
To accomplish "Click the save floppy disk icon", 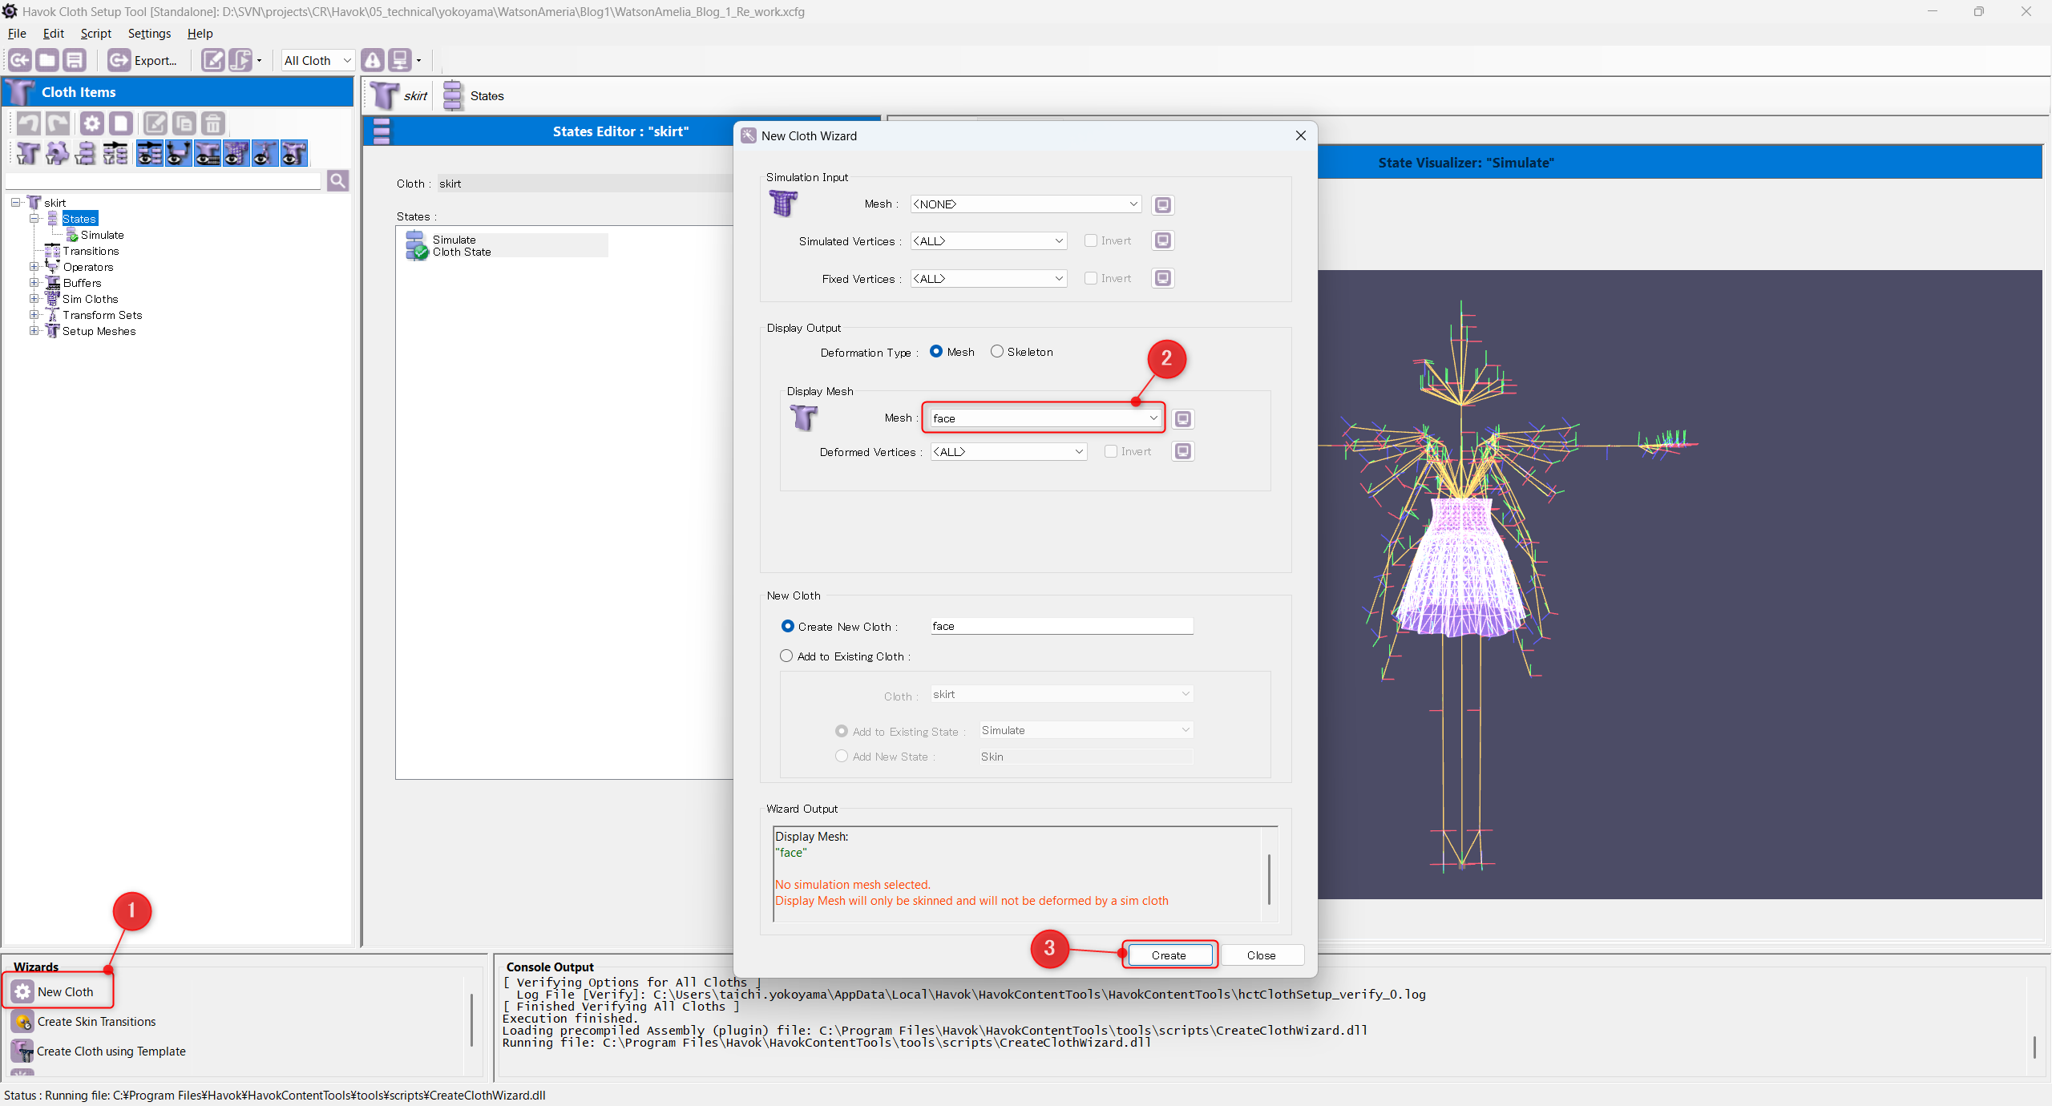I will click(75, 60).
